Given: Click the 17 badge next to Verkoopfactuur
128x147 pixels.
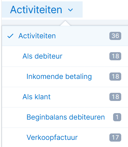Looking at the screenshot, I should pyautogui.click(x=115, y=138).
